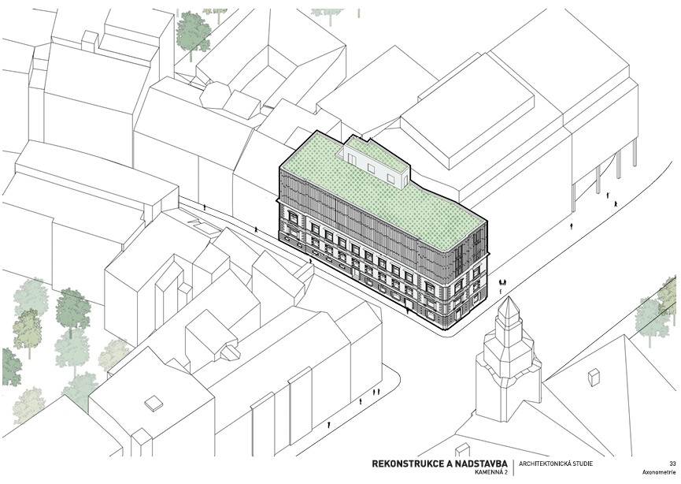
Task: Click the pointed church tower spire
Action: tap(509, 312)
